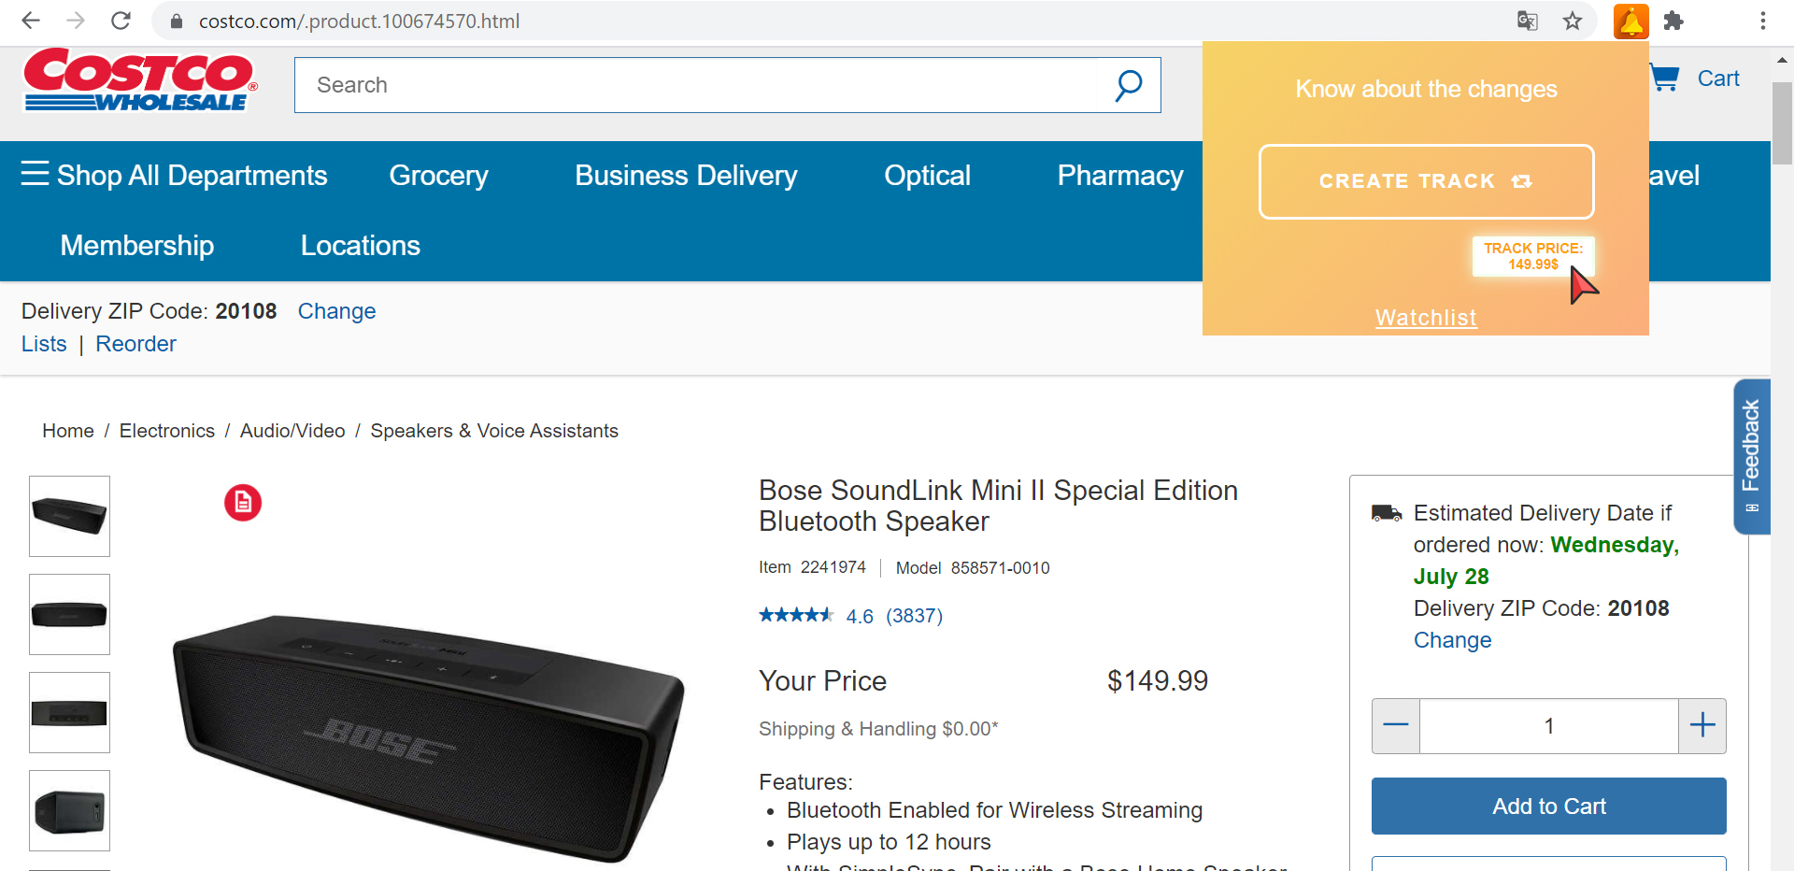Screen dimensions: 1794x871
Task: Click the 'Model 858571-0010' text
Action: pyautogui.click(x=973, y=567)
